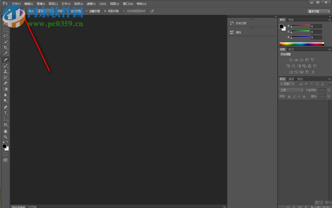
Task: Add Curves adjustment
Action: pos(302,60)
